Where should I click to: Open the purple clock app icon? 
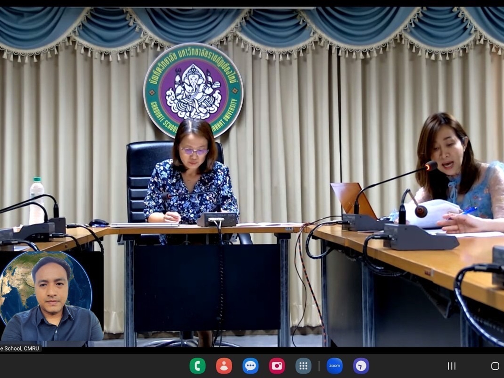(x=361, y=366)
